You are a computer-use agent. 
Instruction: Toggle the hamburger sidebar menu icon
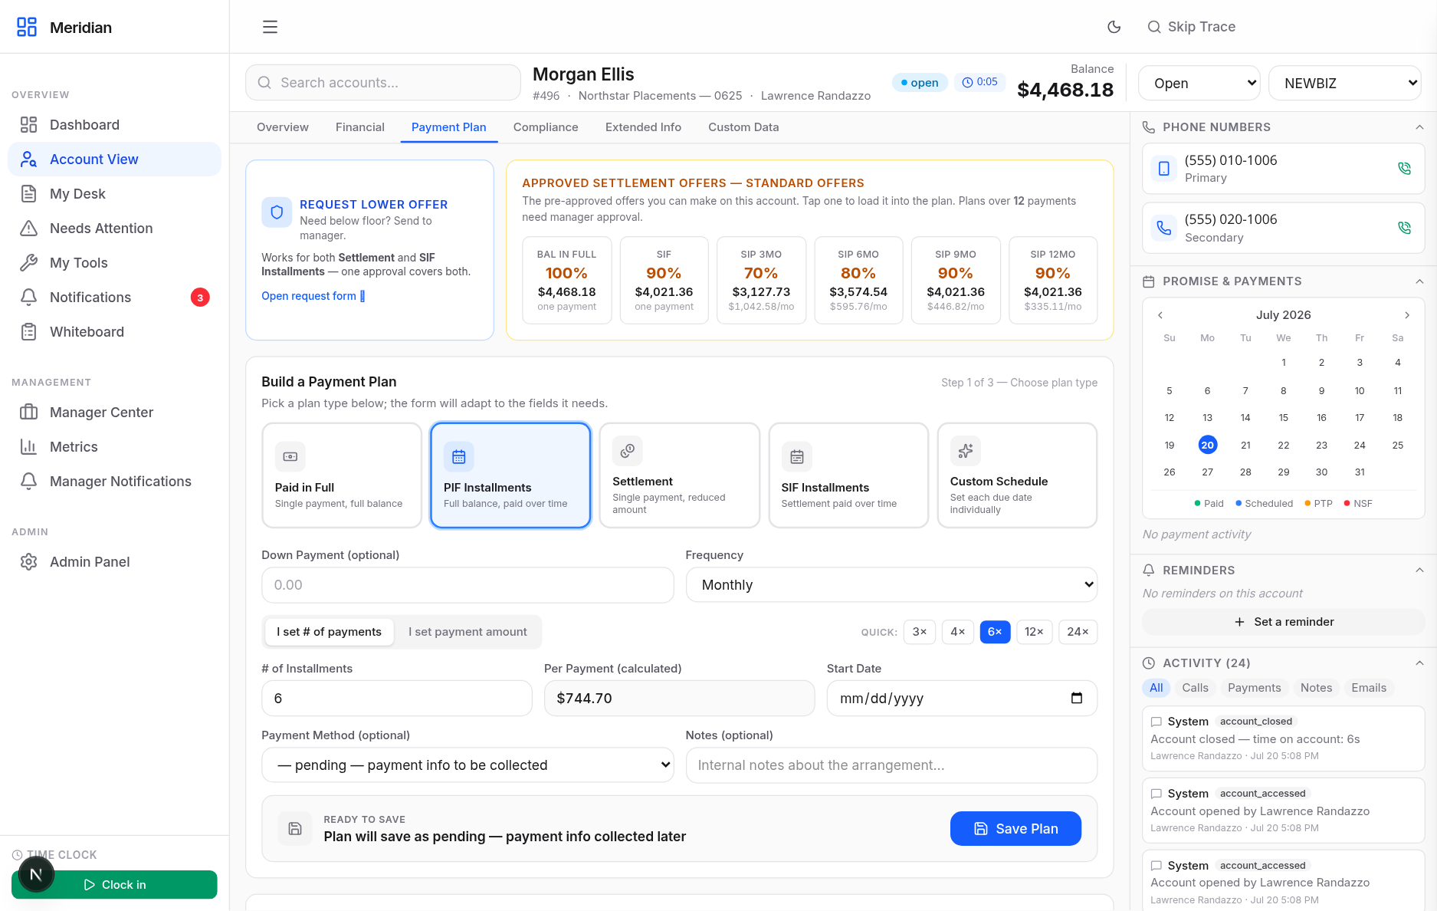tap(270, 27)
